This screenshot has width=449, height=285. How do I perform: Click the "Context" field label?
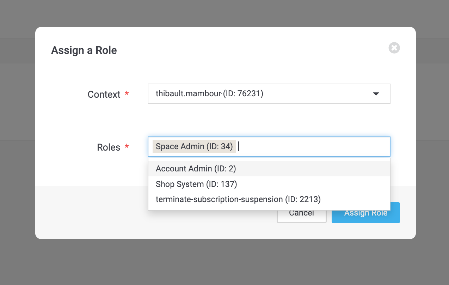pos(104,94)
